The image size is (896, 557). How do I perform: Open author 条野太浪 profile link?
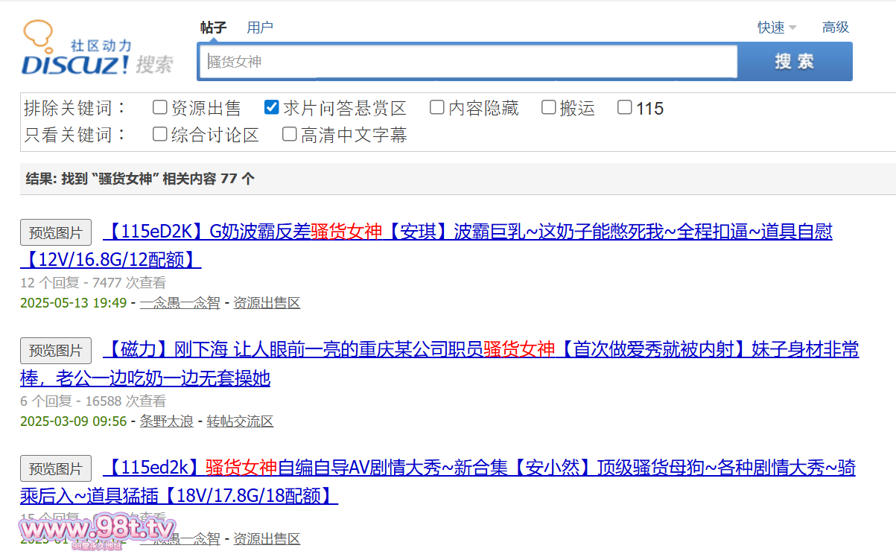click(x=166, y=421)
